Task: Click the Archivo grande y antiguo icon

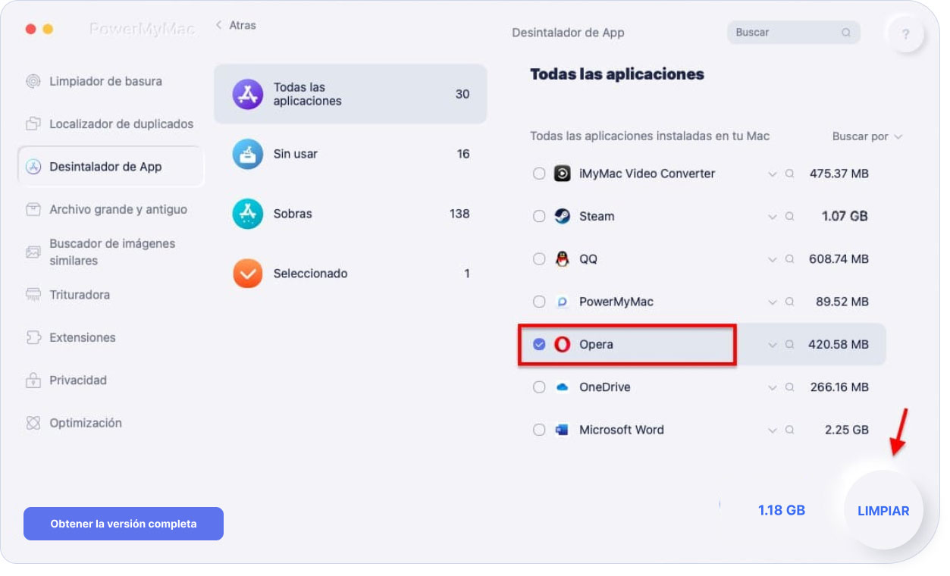Action: point(33,209)
